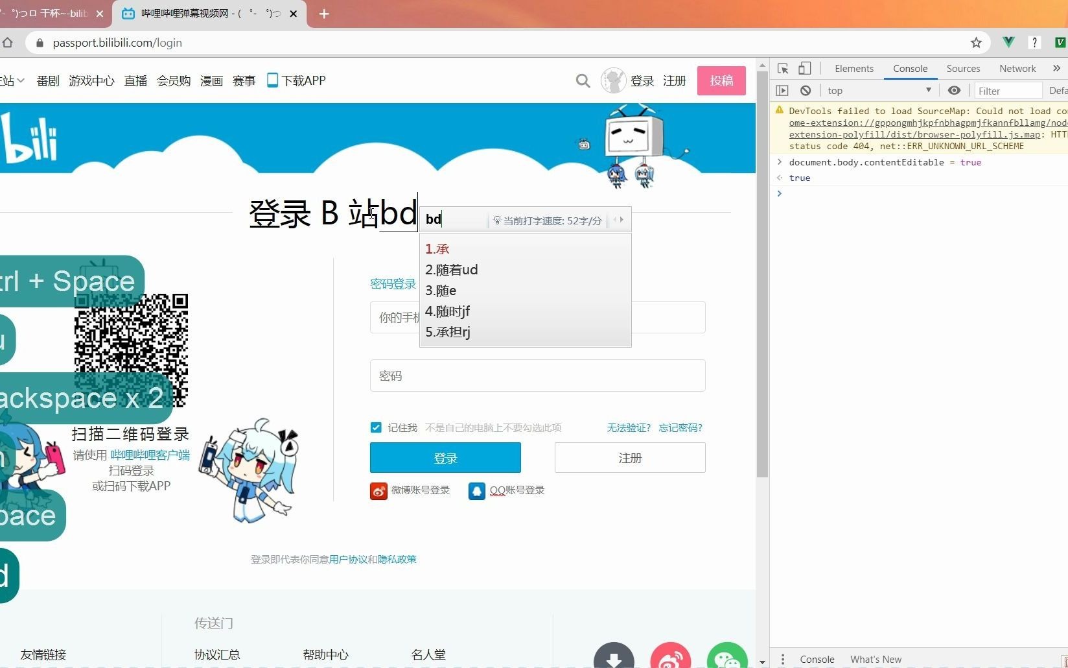The height and width of the screenshot is (668, 1068).
Task: Open the 哔哩哔哩客户端 link
Action: pos(150,455)
